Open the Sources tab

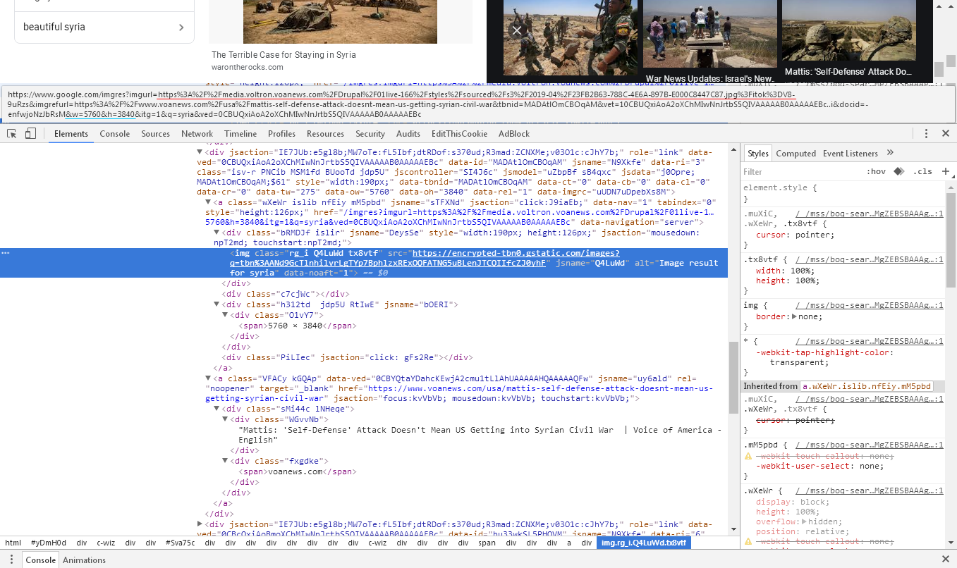click(155, 134)
